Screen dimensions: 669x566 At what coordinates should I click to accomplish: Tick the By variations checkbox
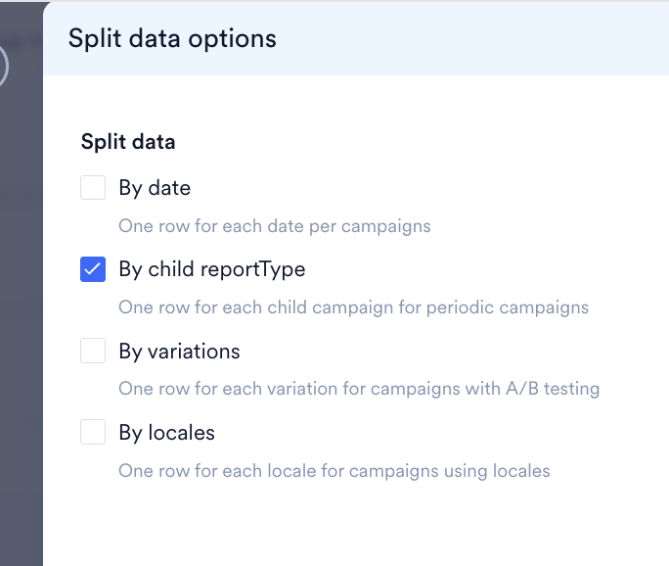[x=93, y=351]
